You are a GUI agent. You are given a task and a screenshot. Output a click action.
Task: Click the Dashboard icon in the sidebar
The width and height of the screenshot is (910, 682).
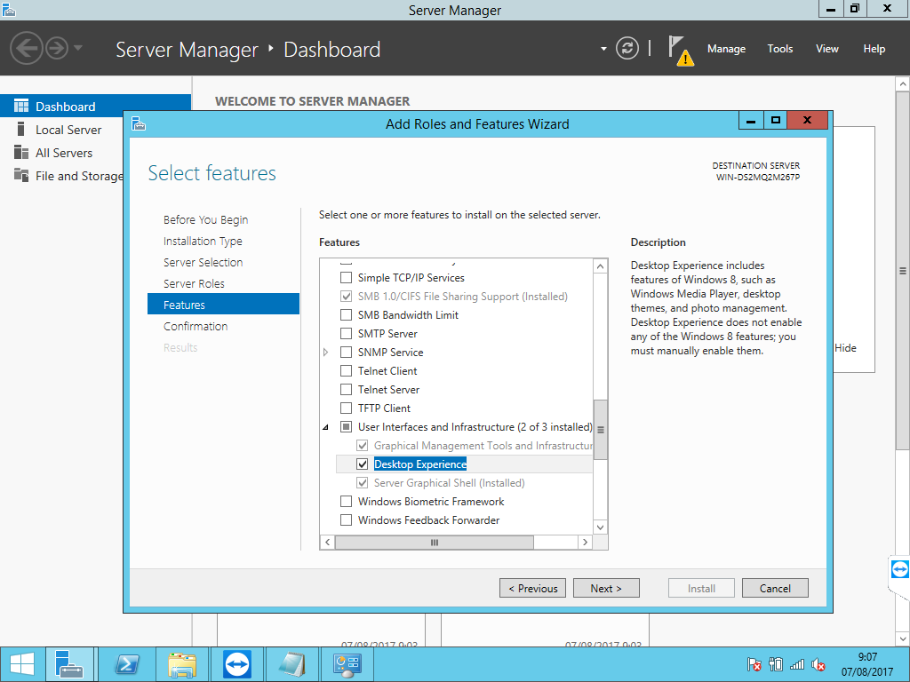(21, 107)
